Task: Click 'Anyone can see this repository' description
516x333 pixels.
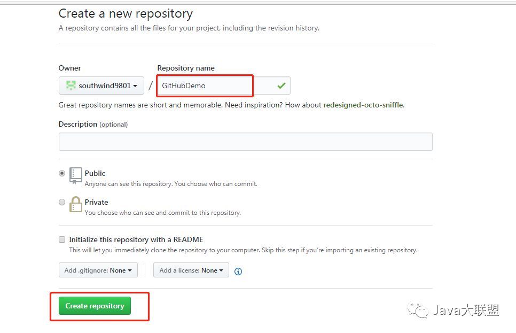Action: pos(171,184)
